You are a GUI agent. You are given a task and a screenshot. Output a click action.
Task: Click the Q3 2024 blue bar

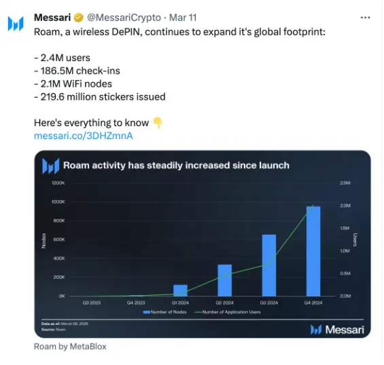(269, 265)
